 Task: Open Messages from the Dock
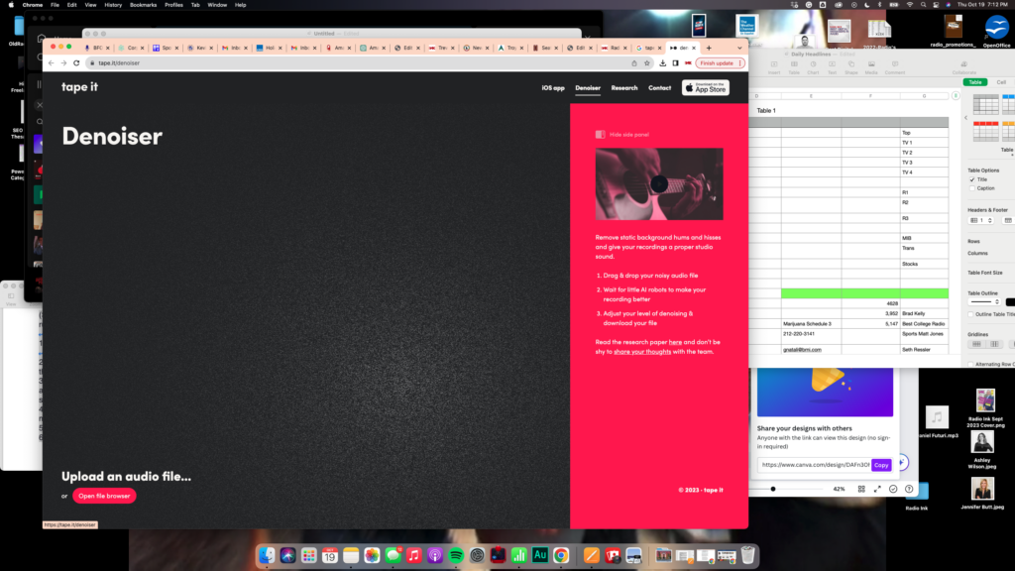393,555
